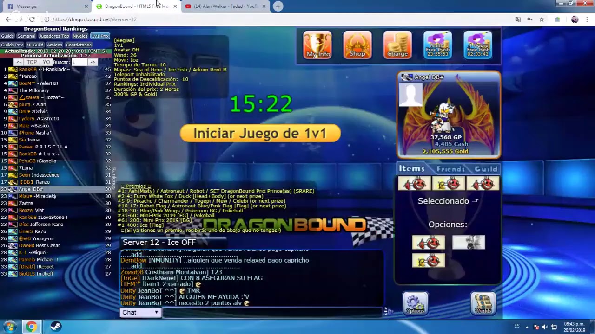The height and width of the screenshot is (334, 595).
Task: Open the Mi Guild tab
Action: click(x=35, y=45)
